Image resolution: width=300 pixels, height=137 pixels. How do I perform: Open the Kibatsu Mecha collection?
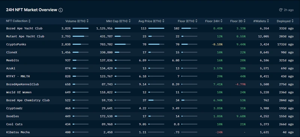click(18, 132)
